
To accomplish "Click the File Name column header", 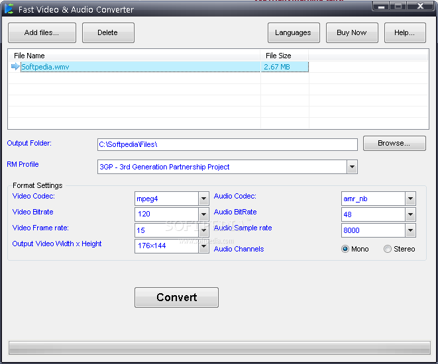I will pyautogui.click(x=134, y=56).
